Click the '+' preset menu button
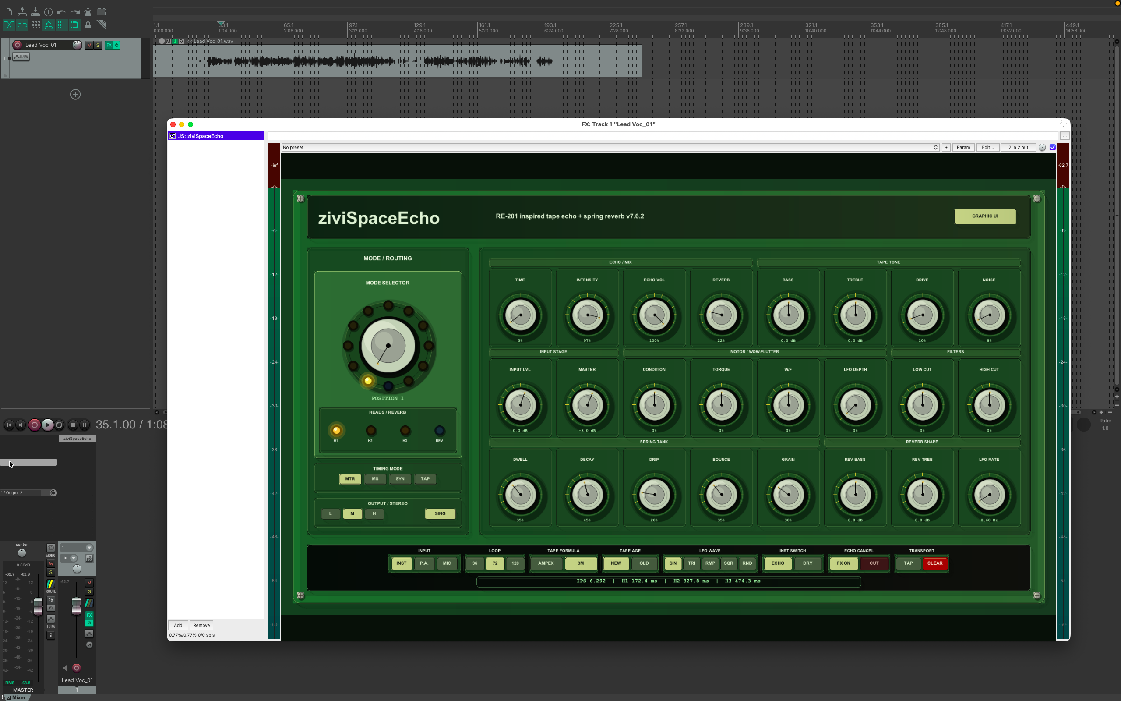 [x=946, y=148]
